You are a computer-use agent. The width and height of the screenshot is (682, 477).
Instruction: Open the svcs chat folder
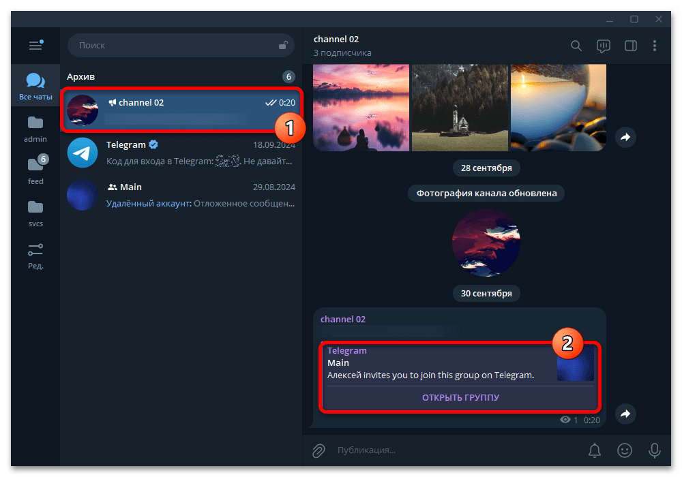coord(35,213)
